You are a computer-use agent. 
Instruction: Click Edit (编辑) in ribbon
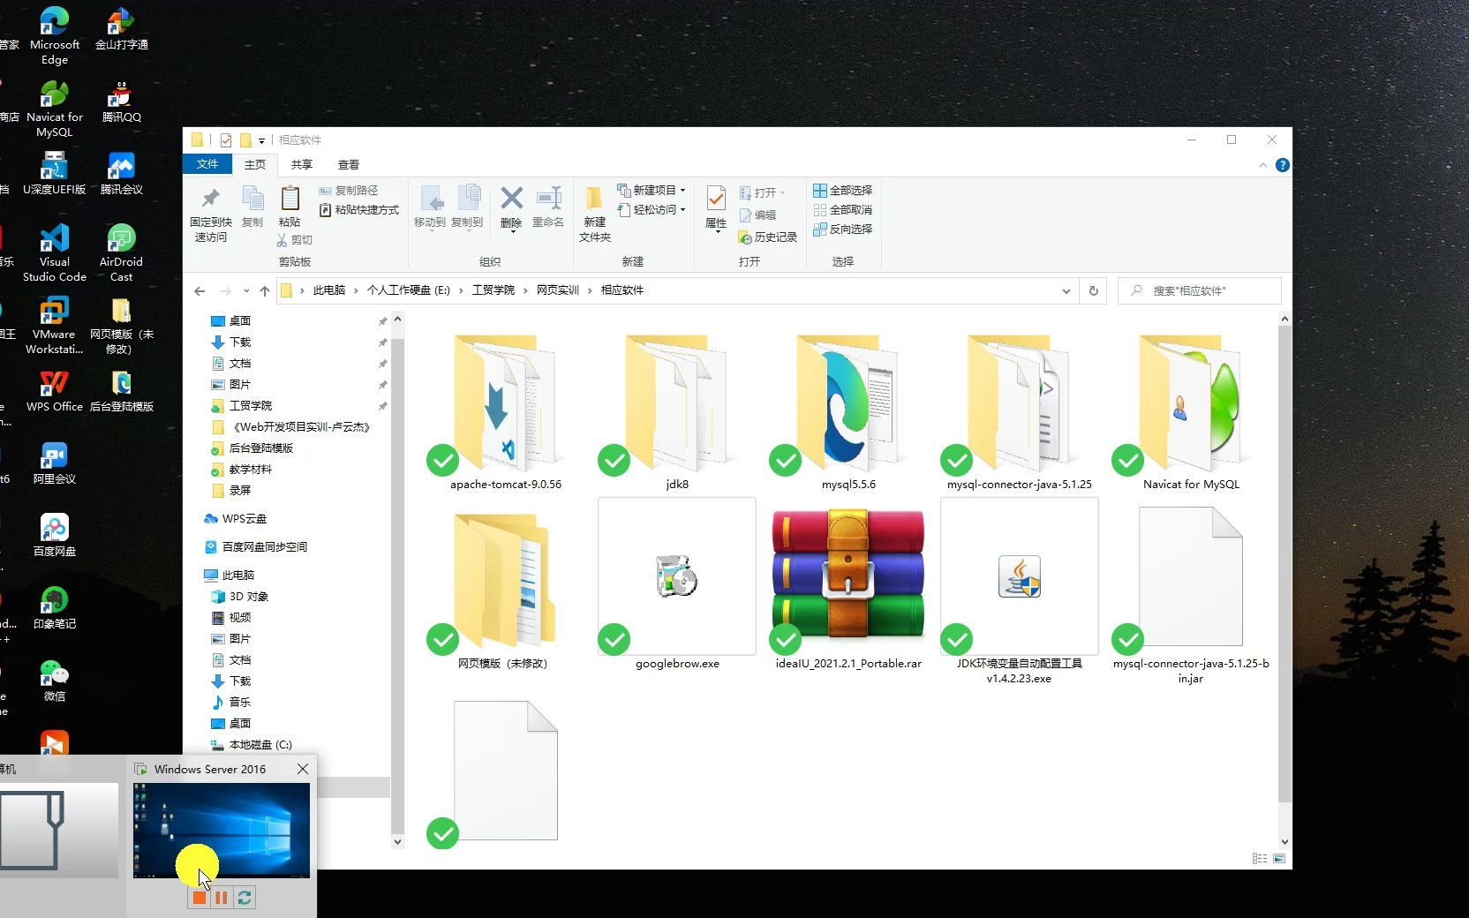click(757, 215)
